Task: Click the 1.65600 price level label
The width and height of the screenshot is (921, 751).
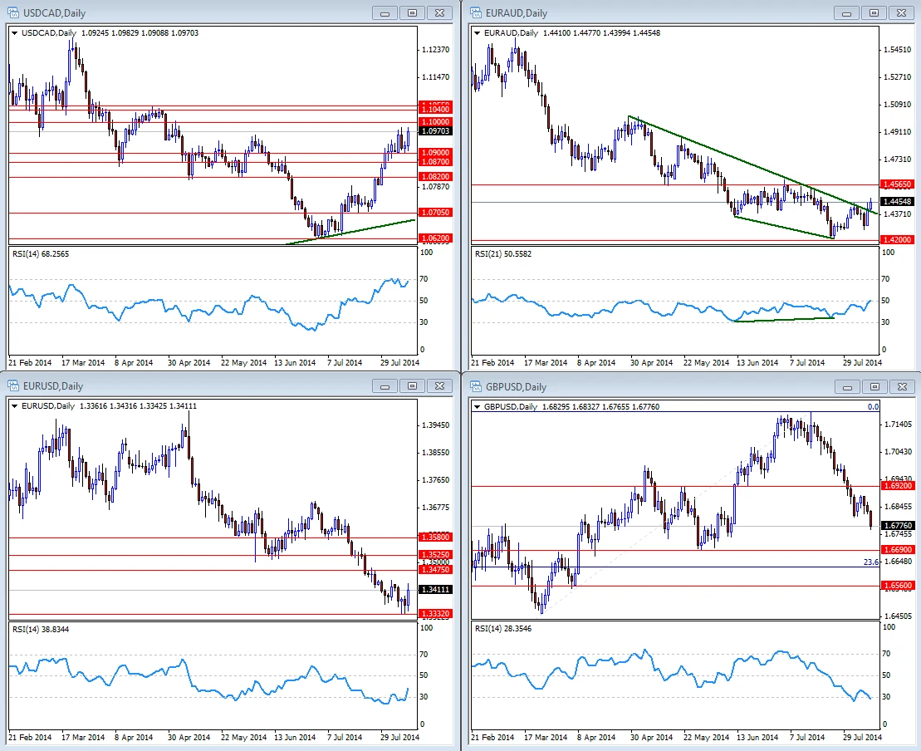Action: coord(898,586)
